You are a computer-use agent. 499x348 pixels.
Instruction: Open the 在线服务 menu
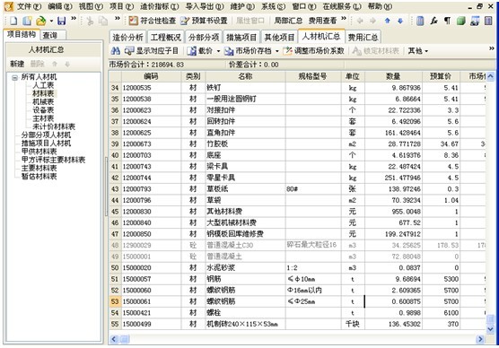tap(341, 6)
